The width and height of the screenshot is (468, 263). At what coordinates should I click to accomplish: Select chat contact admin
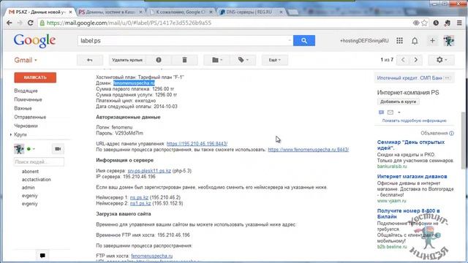pyautogui.click(x=28, y=188)
